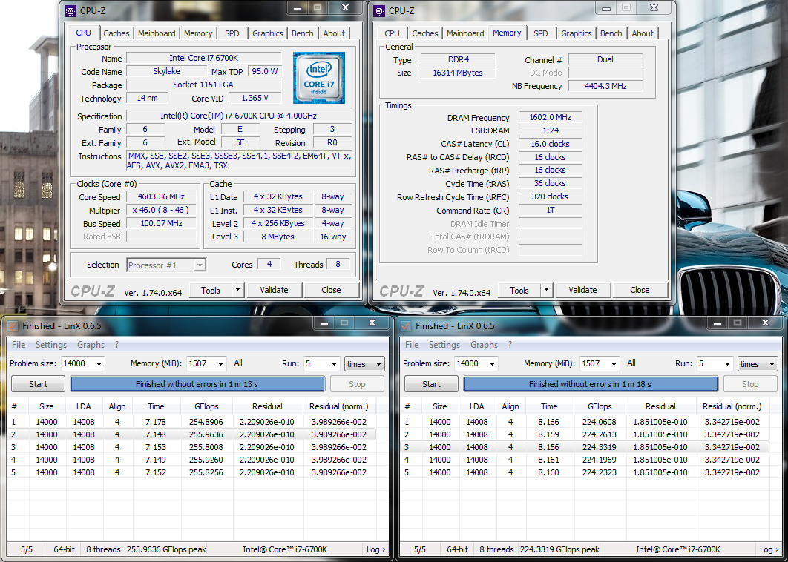
Task: Click the Core VID value 1.365 V
Action: click(255, 99)
